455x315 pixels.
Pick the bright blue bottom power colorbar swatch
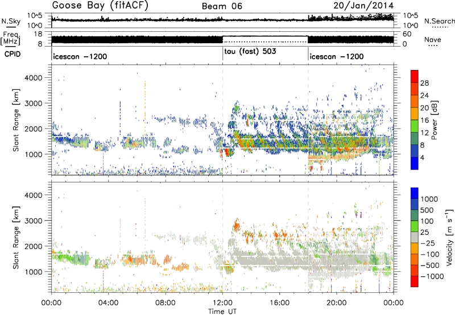(x=415, y=164)
